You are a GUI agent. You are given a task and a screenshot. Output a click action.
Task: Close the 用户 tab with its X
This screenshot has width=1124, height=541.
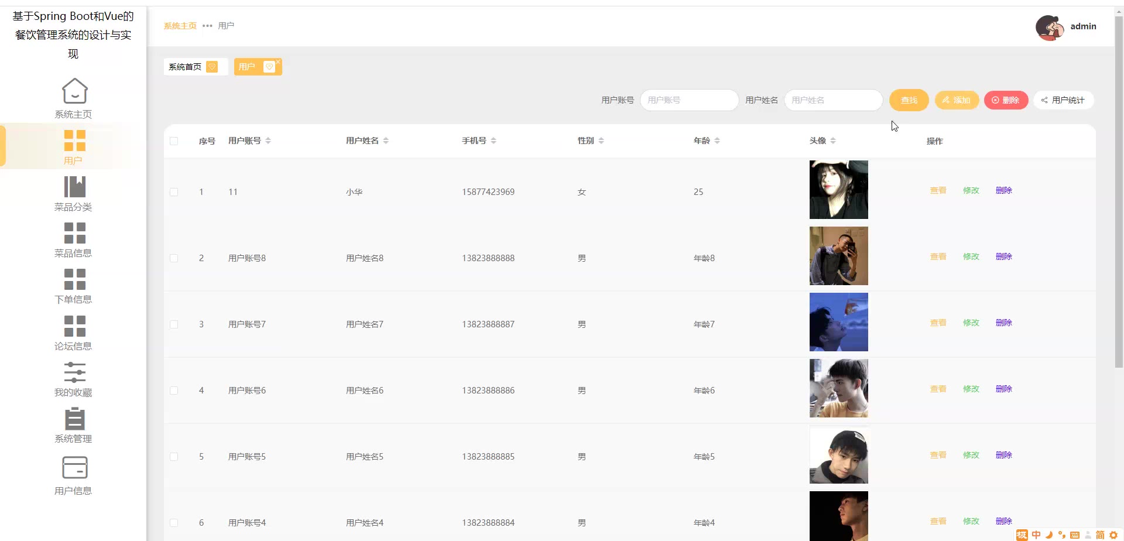278,61
